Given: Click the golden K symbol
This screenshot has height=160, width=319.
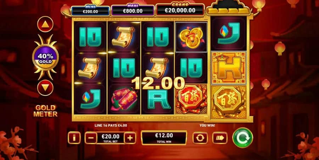Looking at the screenshot, I should pos(229,68).
